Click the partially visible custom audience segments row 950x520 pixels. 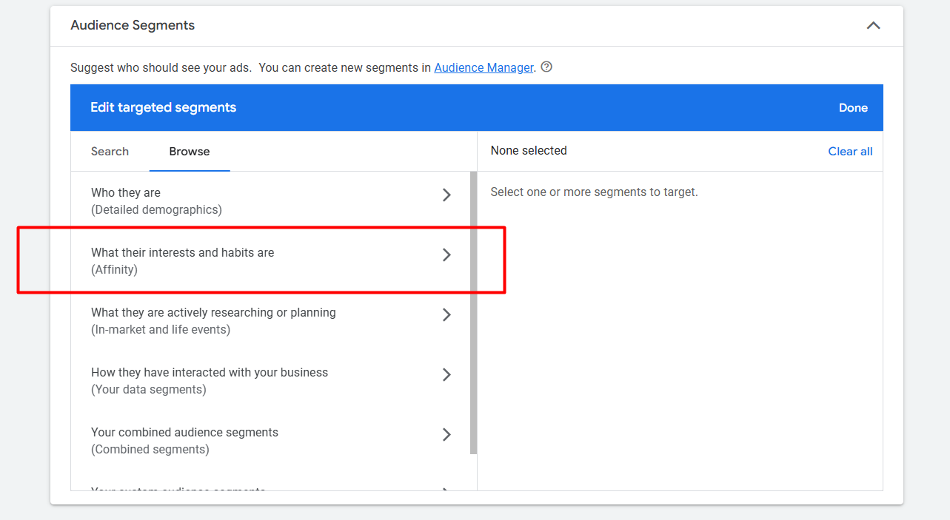pos(178,487)
